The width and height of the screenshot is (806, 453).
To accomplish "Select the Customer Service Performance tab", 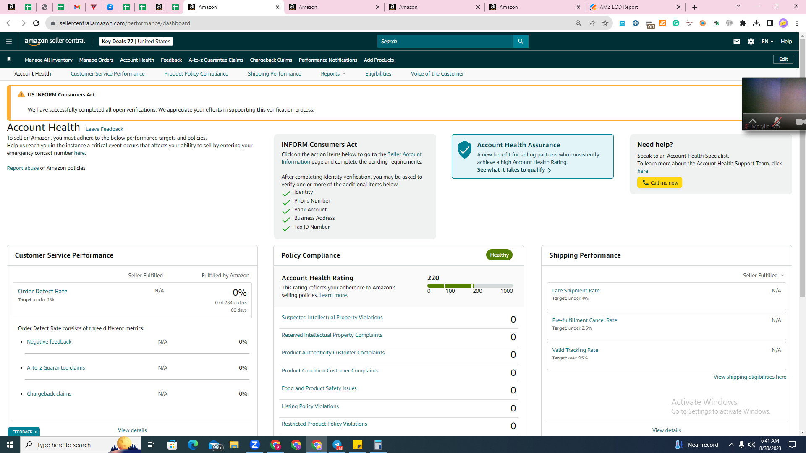I will point(107,74).
